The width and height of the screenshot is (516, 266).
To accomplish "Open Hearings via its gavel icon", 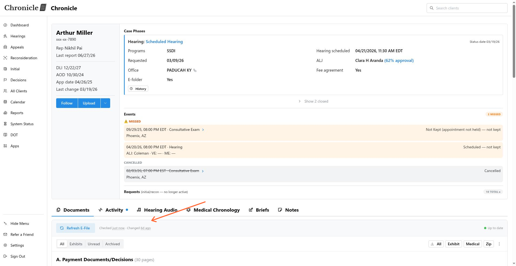I will (5, 36).
